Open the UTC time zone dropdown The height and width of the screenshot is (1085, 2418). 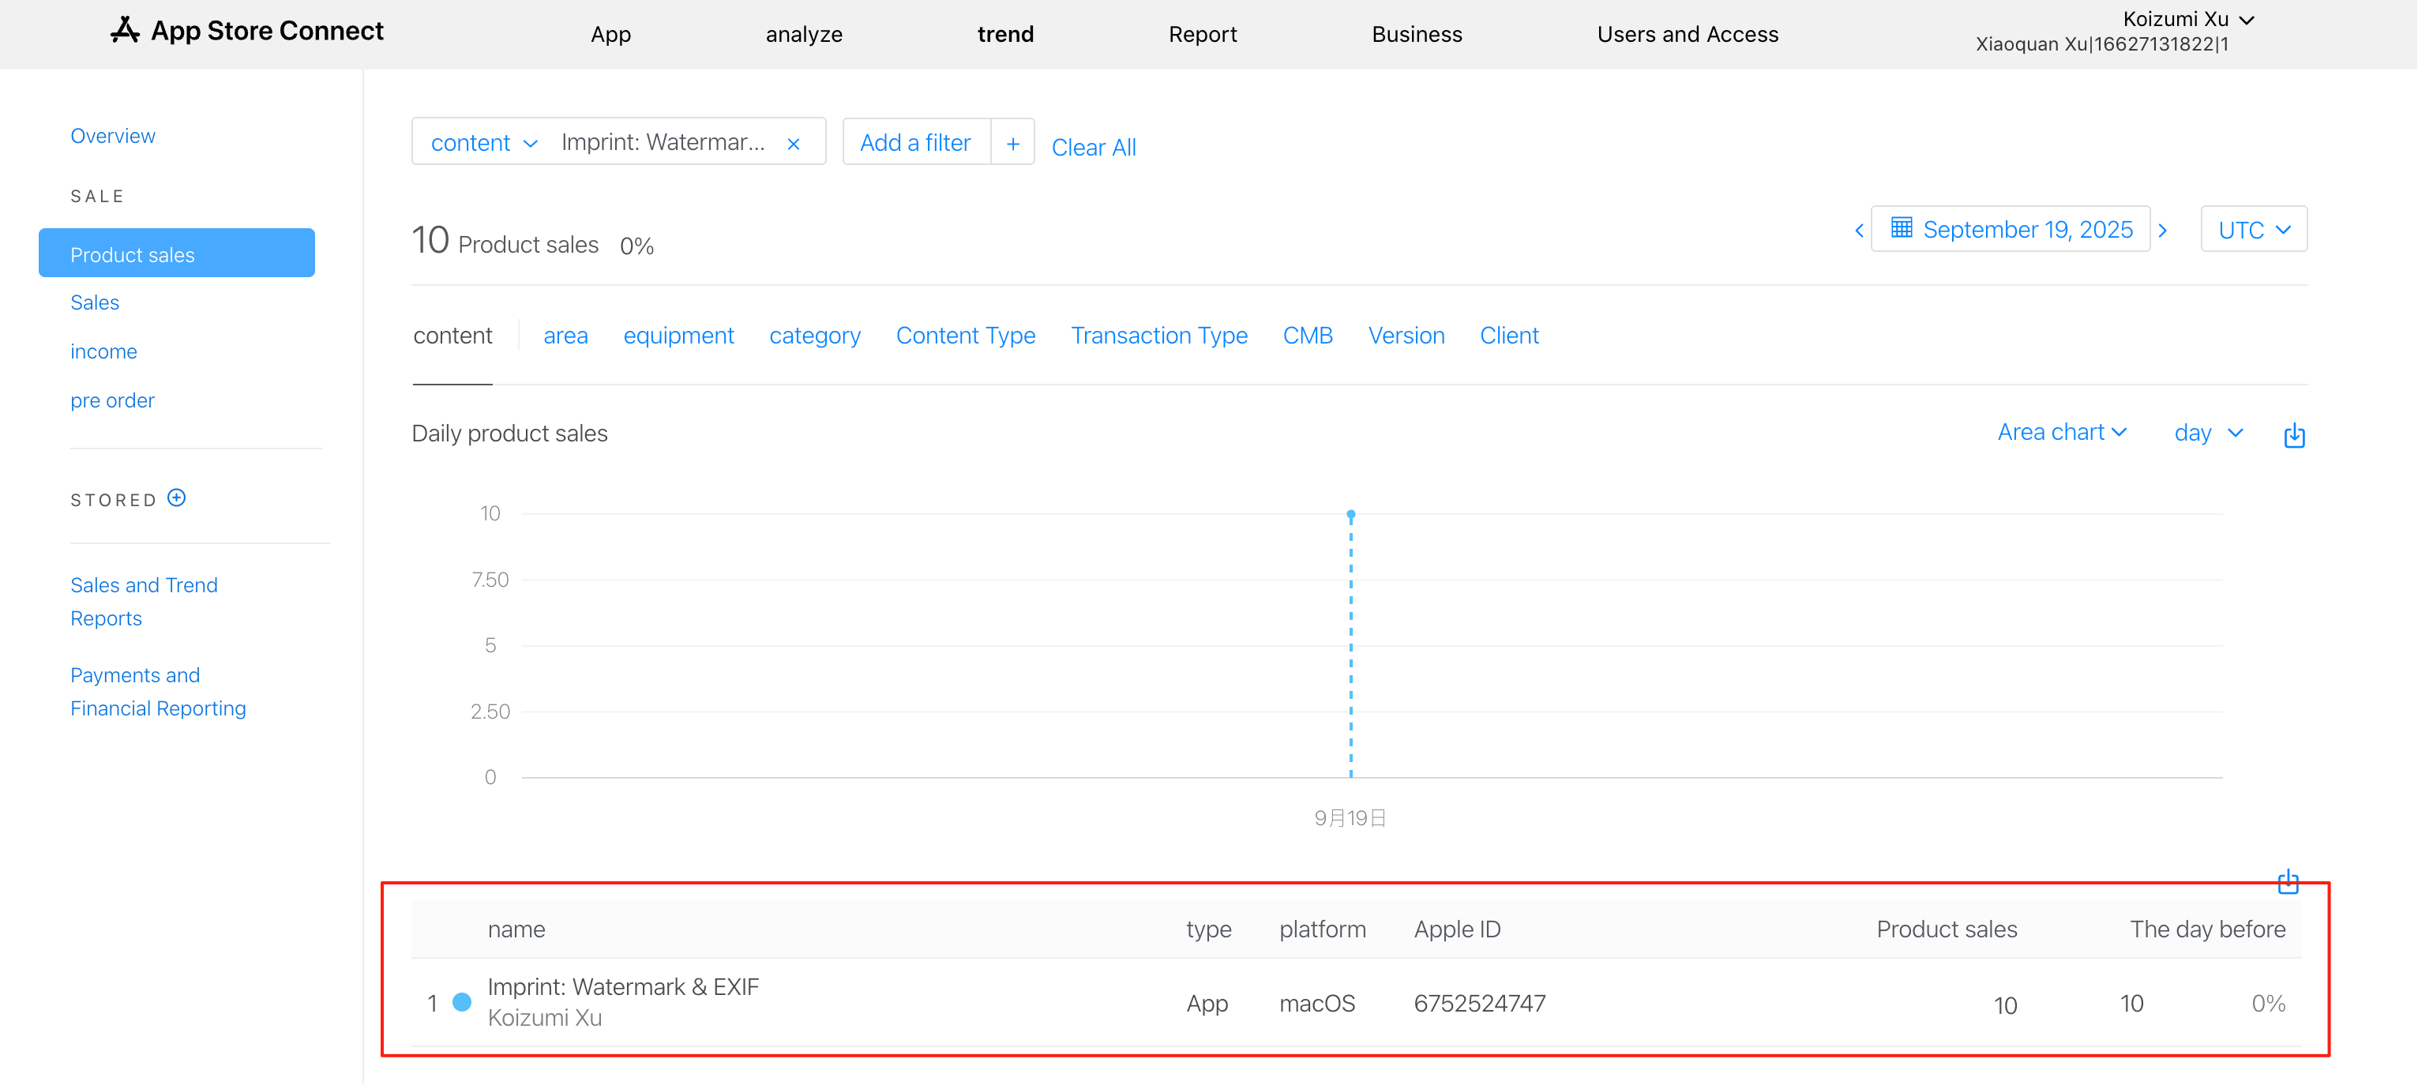pos(2253,230)
